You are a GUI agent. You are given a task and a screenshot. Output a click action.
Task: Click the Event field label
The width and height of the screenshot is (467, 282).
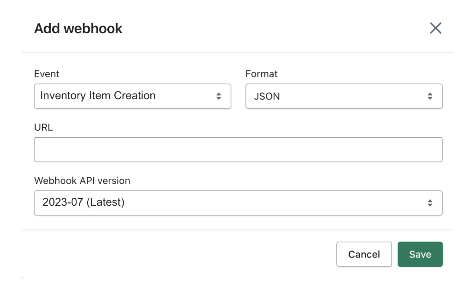(47, 74)
